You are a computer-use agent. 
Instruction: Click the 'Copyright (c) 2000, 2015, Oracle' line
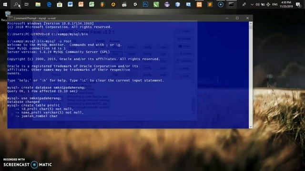click(84, 59)
